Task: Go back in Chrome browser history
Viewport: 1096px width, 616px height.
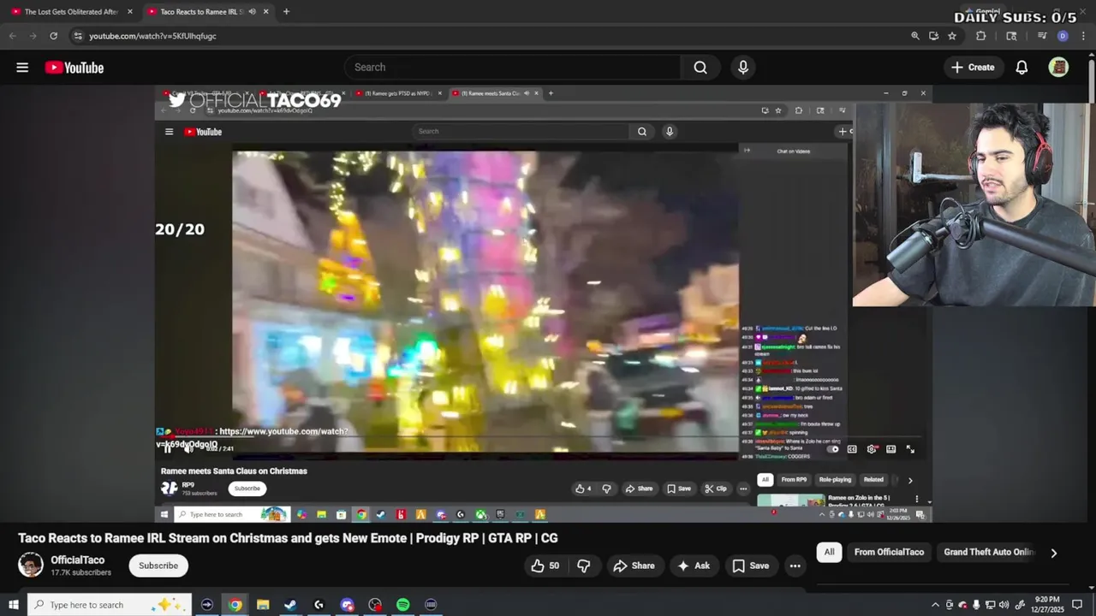Action: 12,36
